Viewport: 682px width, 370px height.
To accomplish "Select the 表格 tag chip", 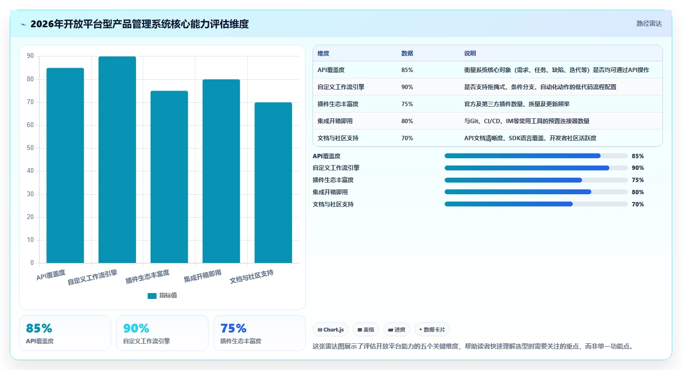I will [366, 330].
